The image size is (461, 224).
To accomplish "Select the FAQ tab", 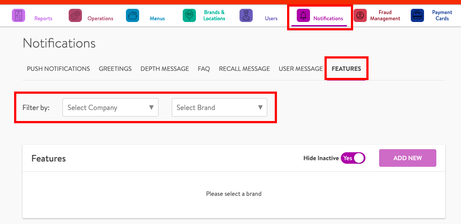I will pyautogui.click(x=204, y=69).
